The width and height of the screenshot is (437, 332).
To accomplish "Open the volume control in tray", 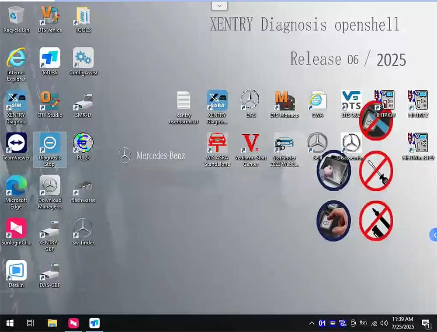I will click(x=384, y=323).
